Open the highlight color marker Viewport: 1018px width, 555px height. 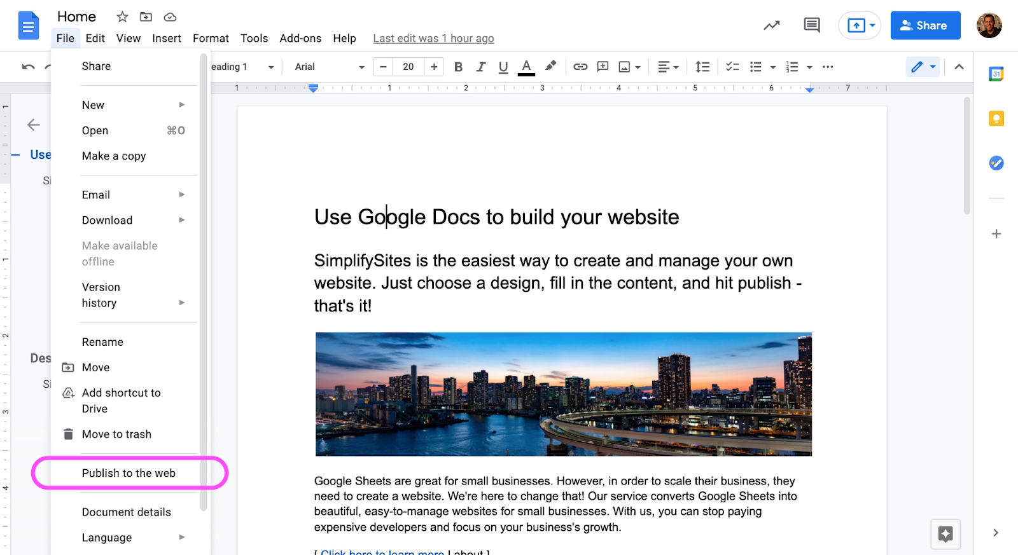[551, 66]
